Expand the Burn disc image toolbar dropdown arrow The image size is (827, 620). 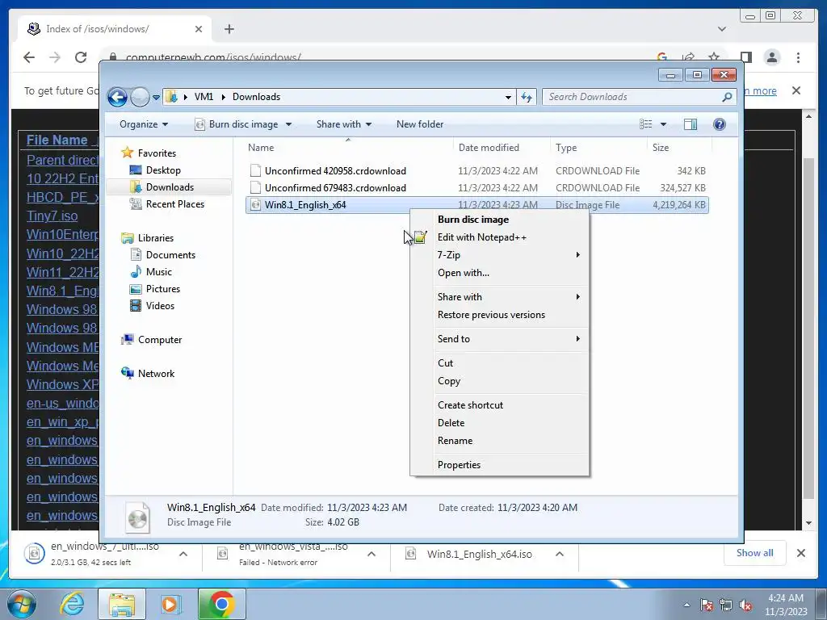coord(288,124)
